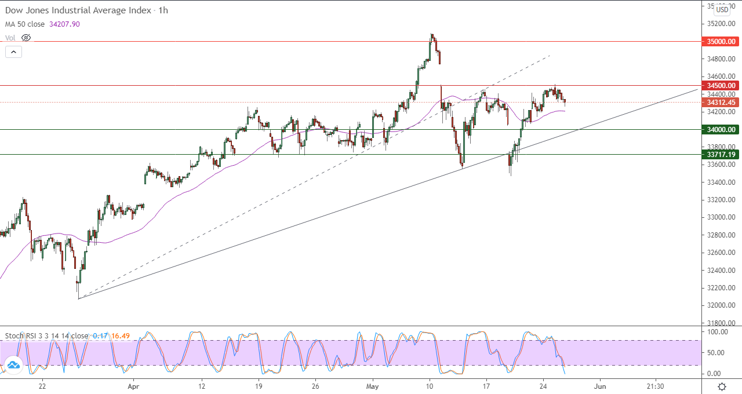Click the 22 date label on time axis
The height and width of the screenshot is (394, 742).
[42, 386]
